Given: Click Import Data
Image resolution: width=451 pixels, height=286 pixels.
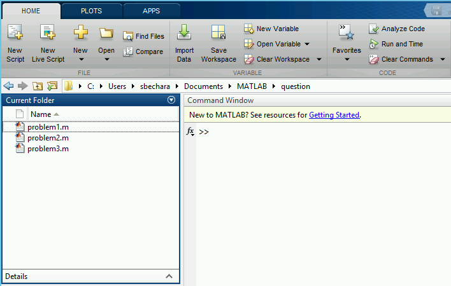Looking at the screenshot, I should (x=184, y=44).
